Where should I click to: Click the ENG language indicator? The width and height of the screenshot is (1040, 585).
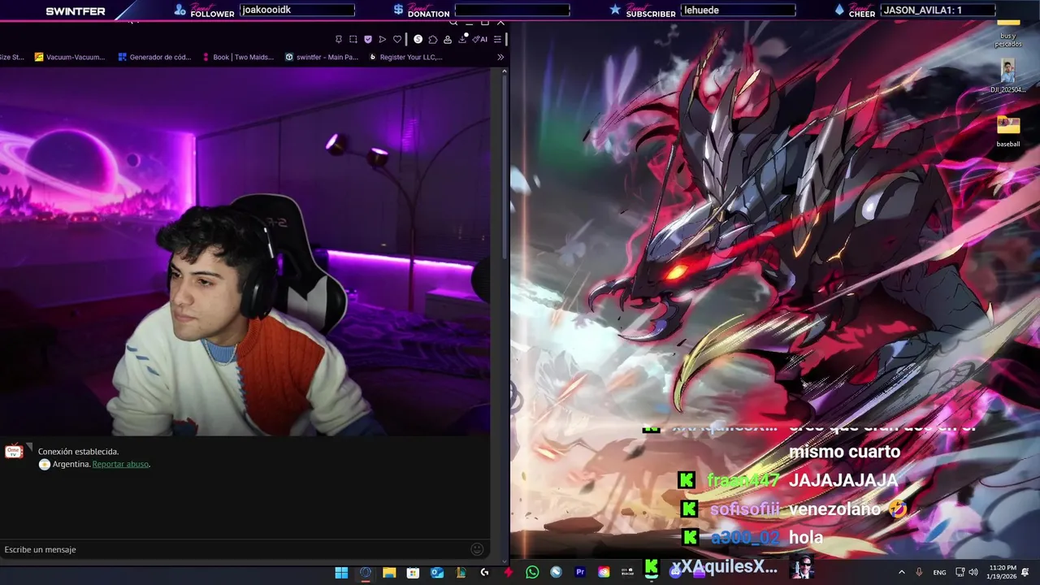[x=939, y=572]
